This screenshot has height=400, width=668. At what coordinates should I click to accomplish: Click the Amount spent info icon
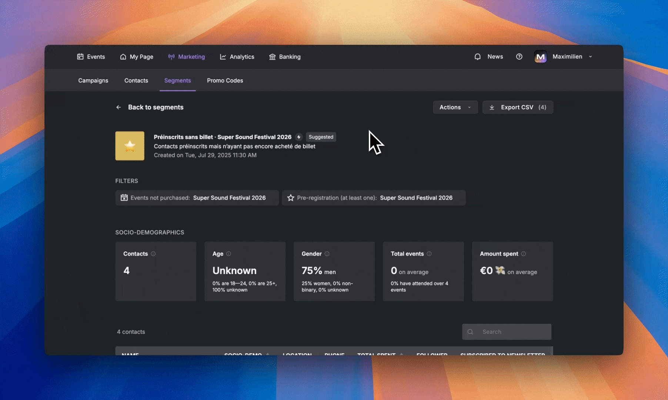coord(524,254)
